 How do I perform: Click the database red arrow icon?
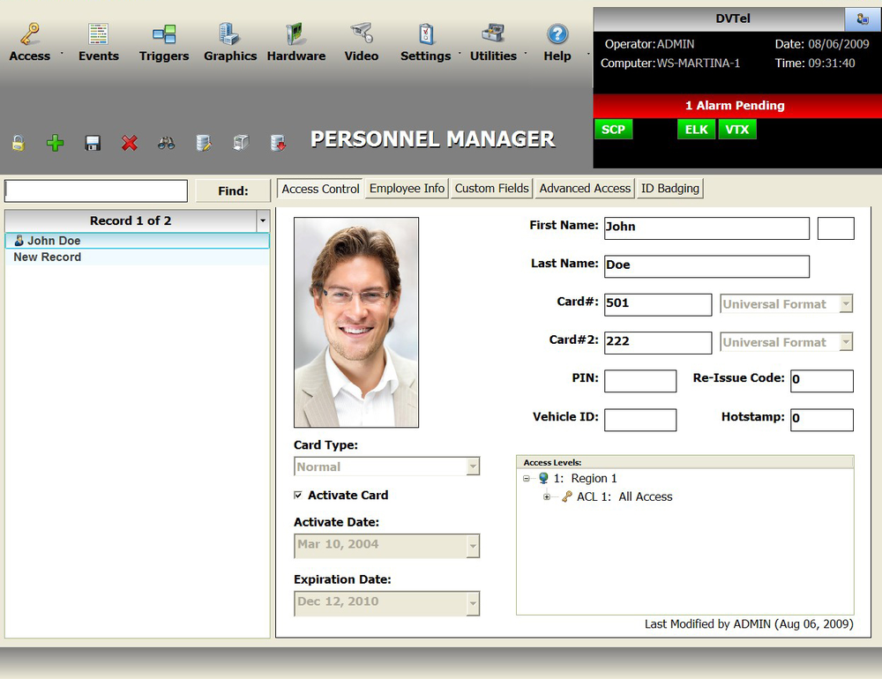tap(278, 143)
